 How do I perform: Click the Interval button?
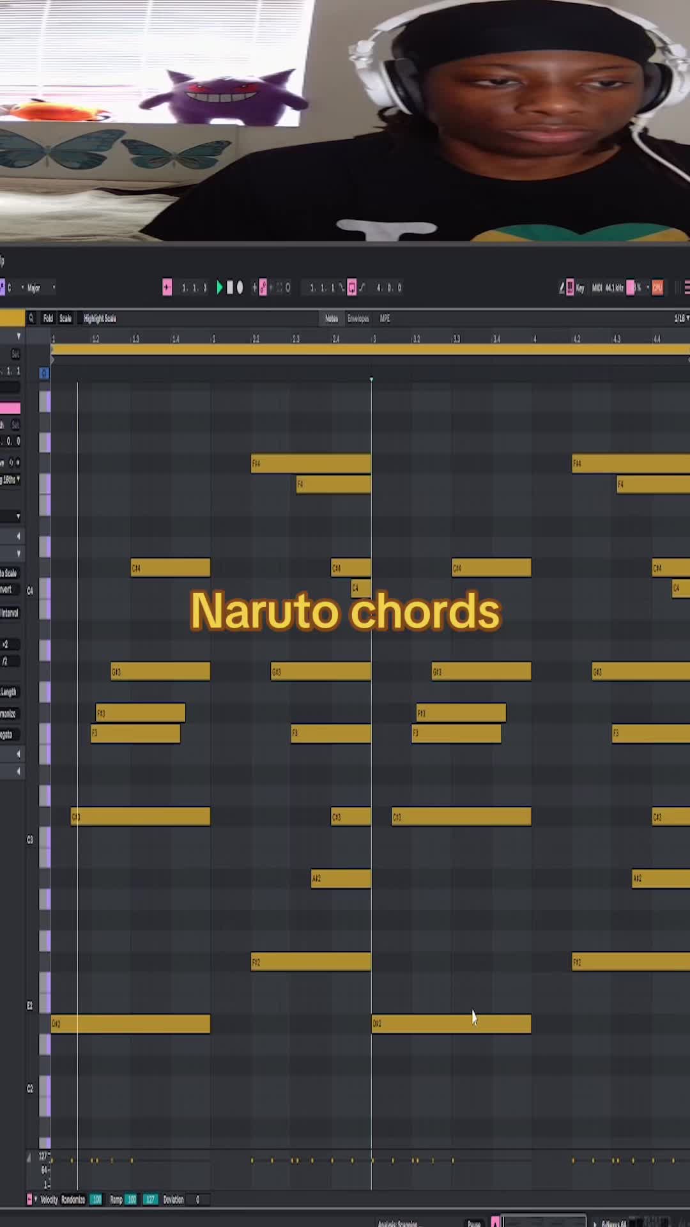10,613
